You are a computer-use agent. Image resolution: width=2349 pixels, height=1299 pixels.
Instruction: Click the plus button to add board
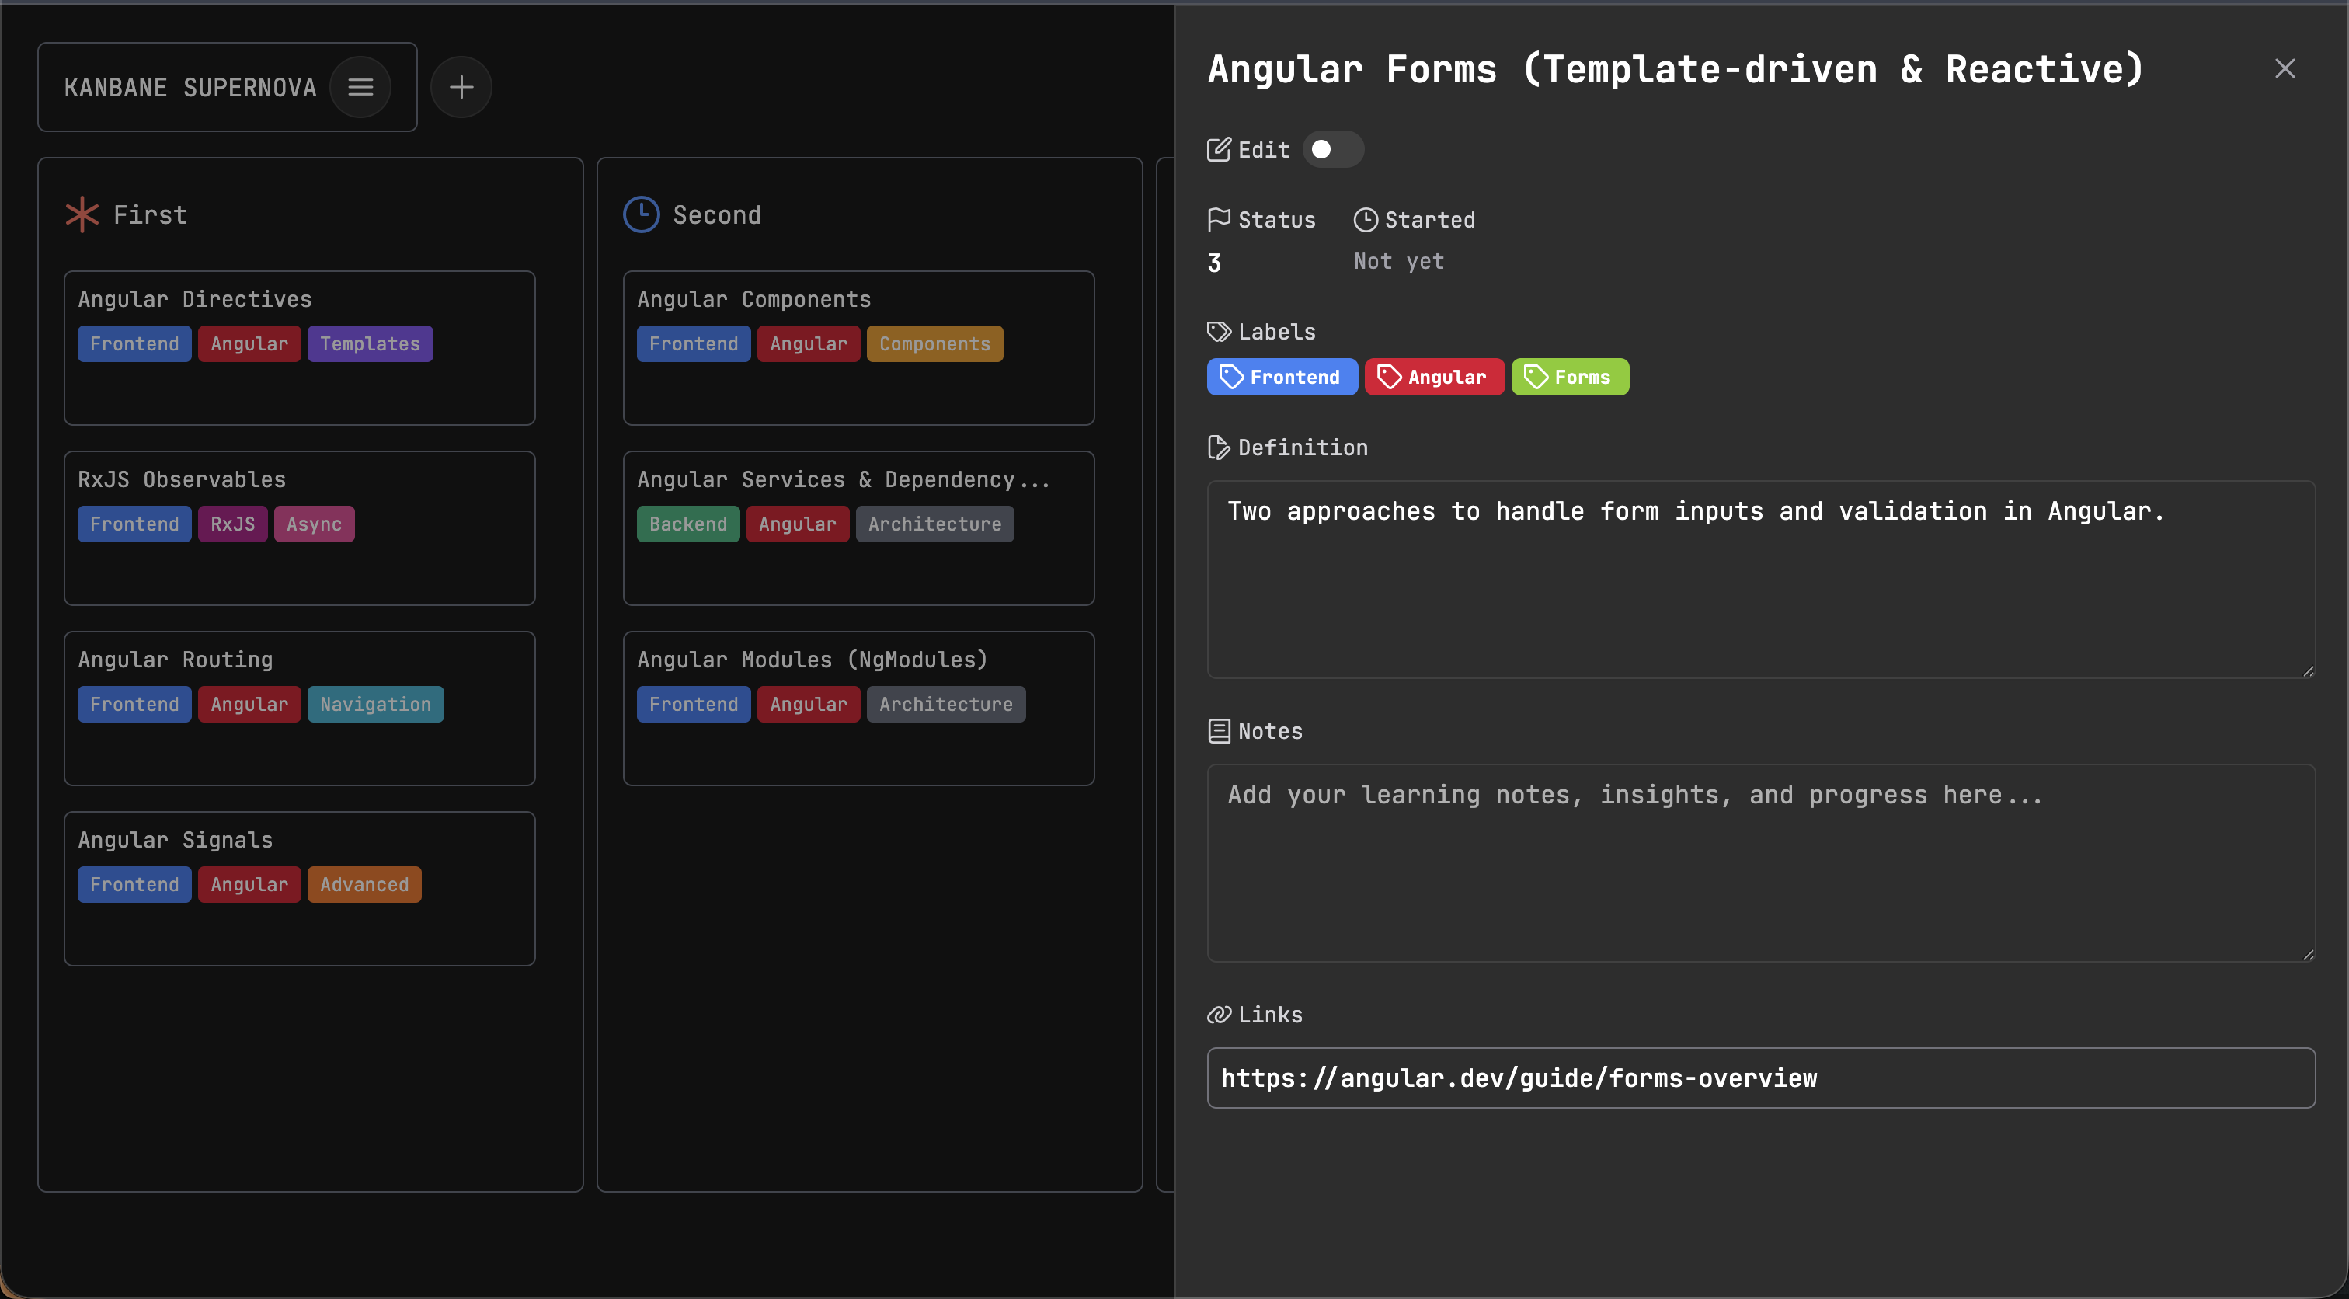461,88
